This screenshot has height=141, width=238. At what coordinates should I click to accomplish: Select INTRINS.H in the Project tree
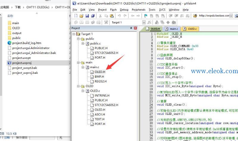click(x=102, y=95)
